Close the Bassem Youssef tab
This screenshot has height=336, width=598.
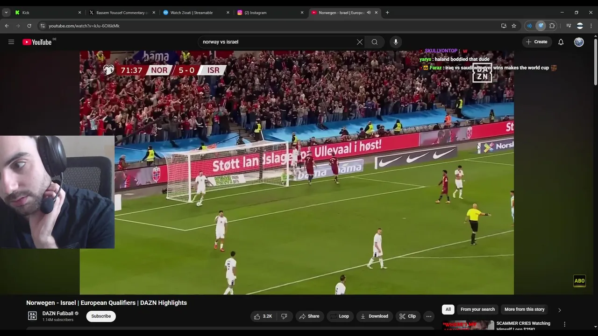(154, 13)
